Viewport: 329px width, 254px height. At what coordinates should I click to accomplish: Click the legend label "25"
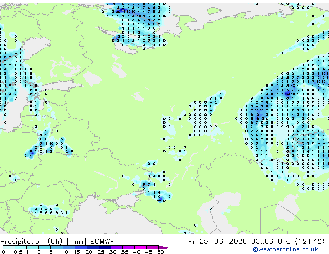click(x=101, y=252)
